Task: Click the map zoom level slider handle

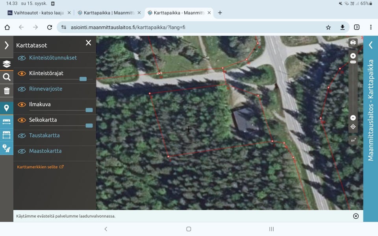Action: coord(353,62)
